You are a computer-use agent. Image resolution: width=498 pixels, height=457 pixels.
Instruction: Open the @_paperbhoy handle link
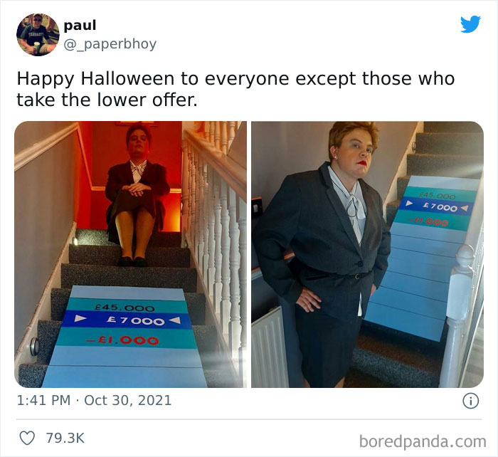(110, 44)
